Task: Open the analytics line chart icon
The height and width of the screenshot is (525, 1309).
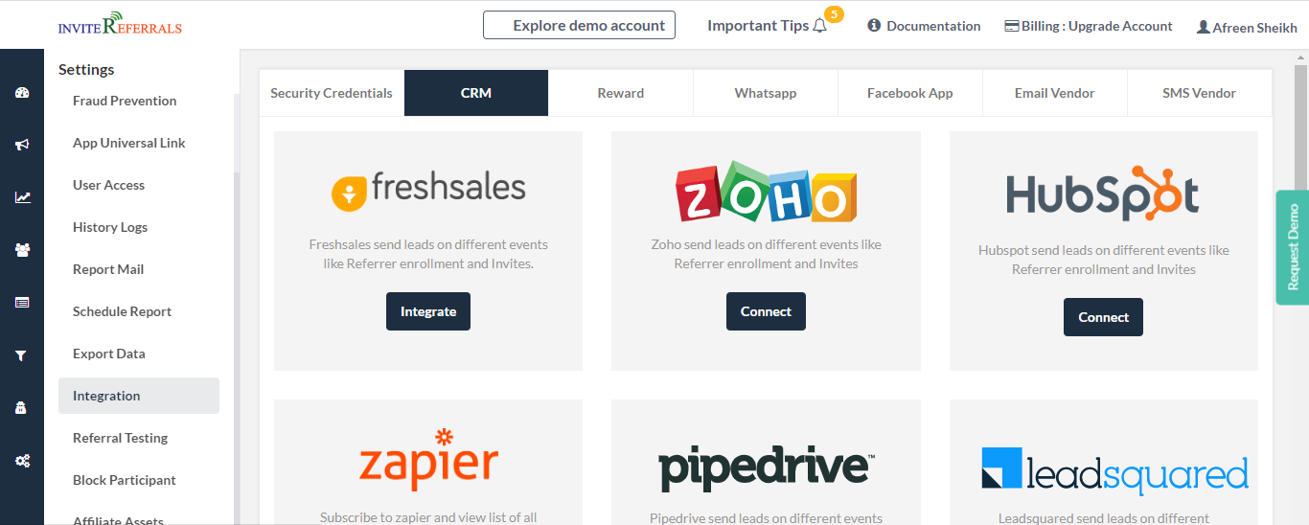Action: point(22,197)
